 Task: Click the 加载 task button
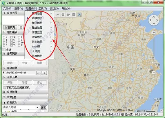(x=40, y=63)
